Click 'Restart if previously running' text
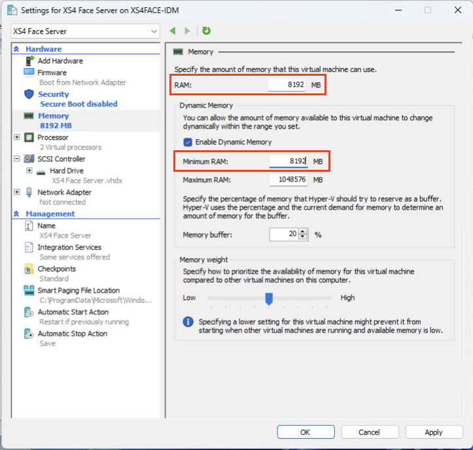The image size is (473, 450). click(84, 322)
